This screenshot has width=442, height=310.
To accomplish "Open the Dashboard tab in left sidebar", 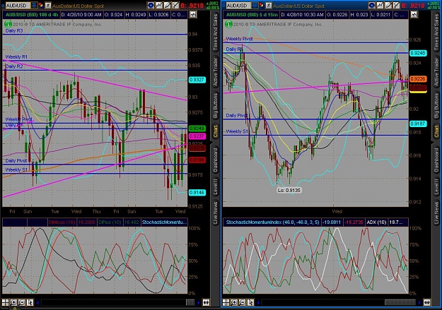I will (x=216, y=160).
